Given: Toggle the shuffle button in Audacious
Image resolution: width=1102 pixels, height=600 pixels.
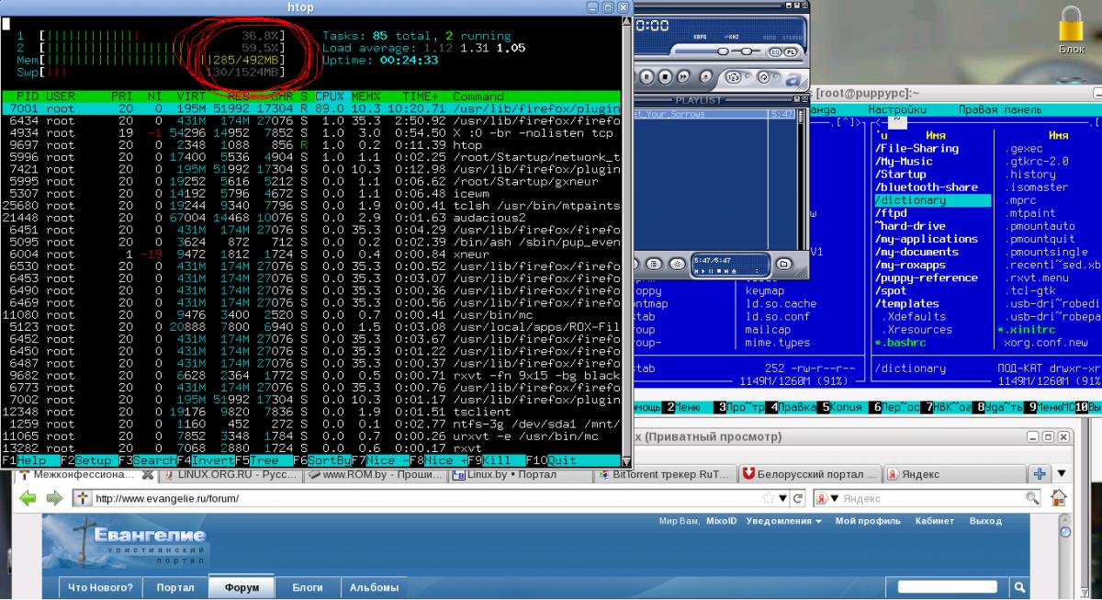Looking at the screenshot, I should coord(735,75).
